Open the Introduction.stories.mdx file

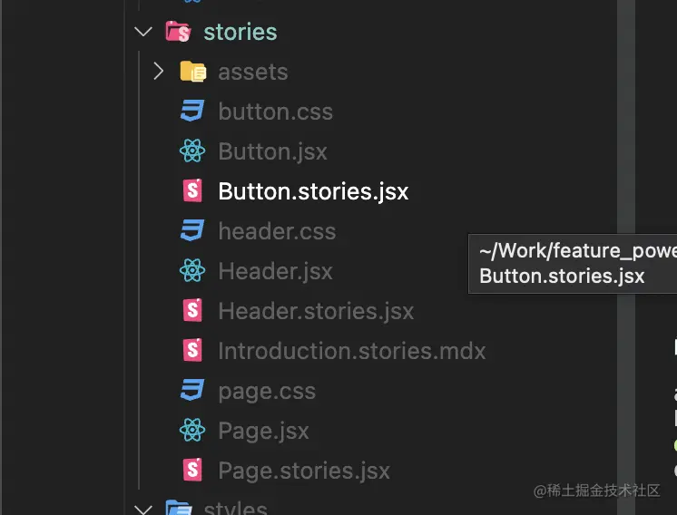point(351,351)
